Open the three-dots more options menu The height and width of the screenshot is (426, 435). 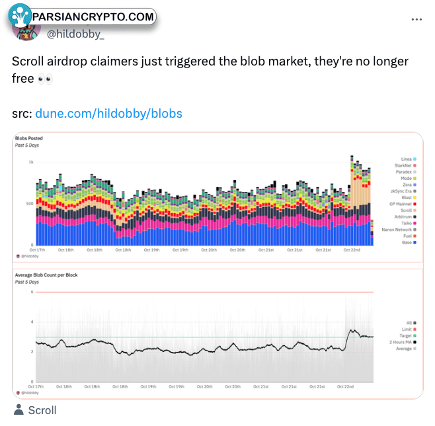416,19
